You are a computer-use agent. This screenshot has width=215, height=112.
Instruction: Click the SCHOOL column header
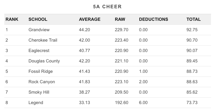point(38,19)
